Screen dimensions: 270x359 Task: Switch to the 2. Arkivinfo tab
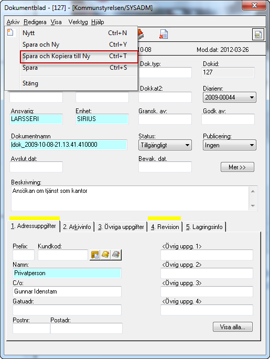pos(77,227)
